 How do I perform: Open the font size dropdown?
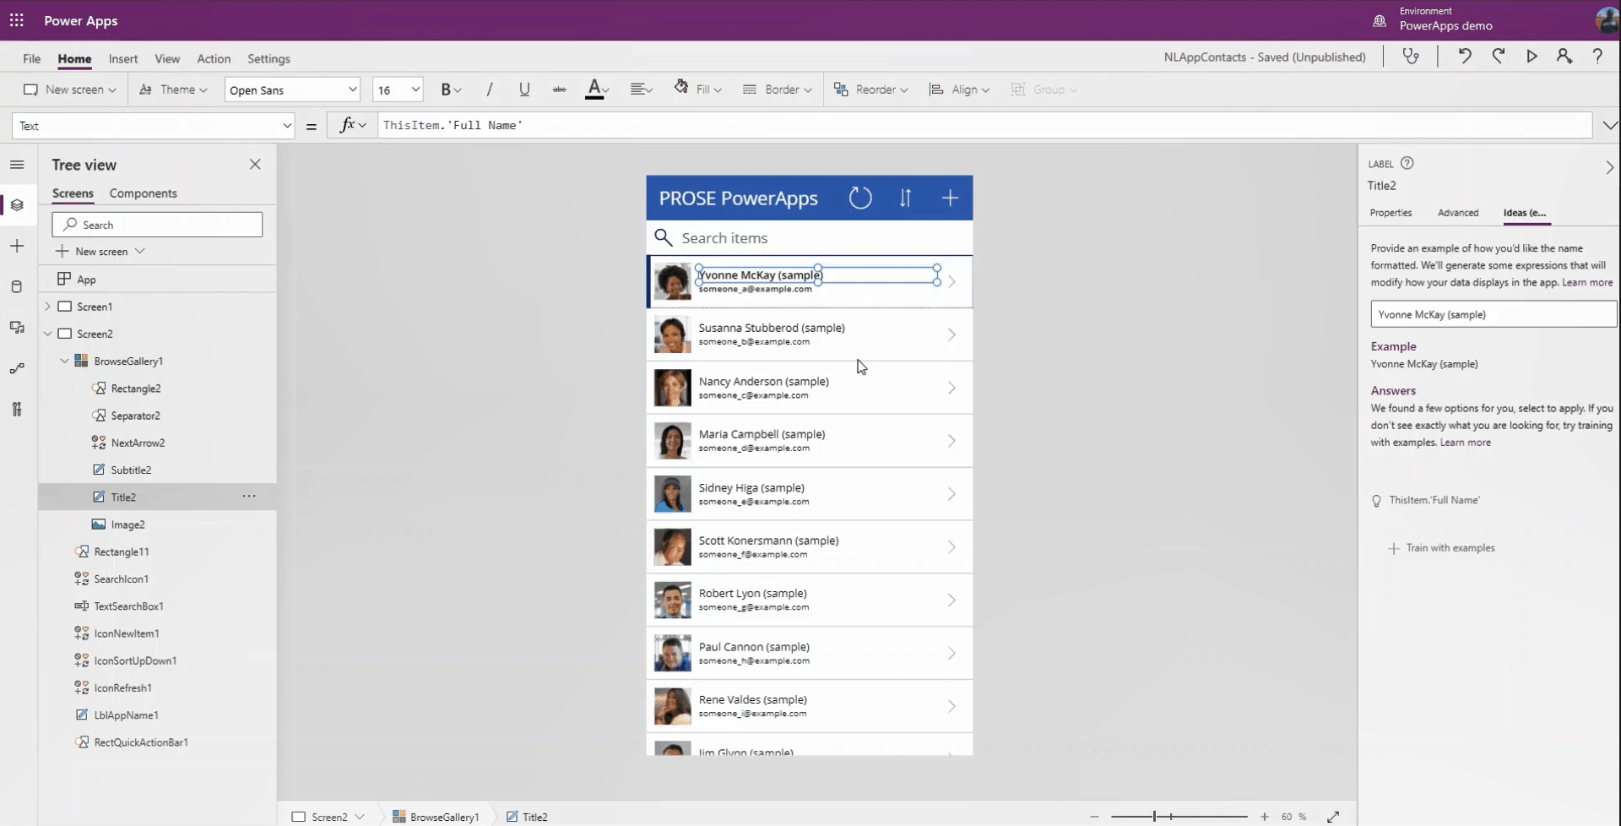414,89
